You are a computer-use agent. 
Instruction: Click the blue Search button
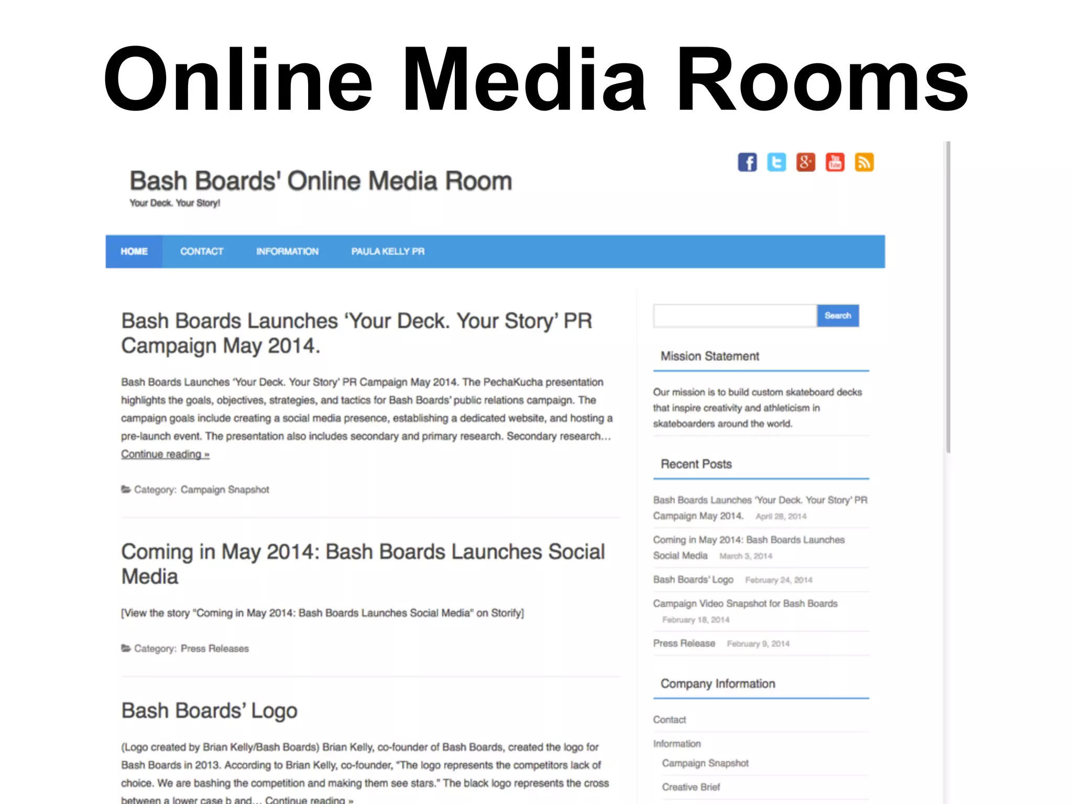coord(838,316)
